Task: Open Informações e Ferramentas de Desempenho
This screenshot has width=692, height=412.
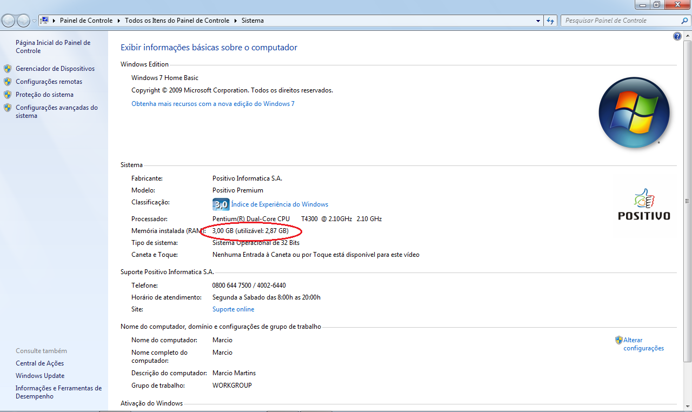Action: 58,392
